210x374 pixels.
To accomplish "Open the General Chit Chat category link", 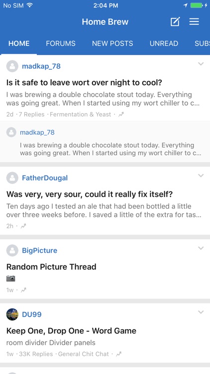I will click(83, 354).
